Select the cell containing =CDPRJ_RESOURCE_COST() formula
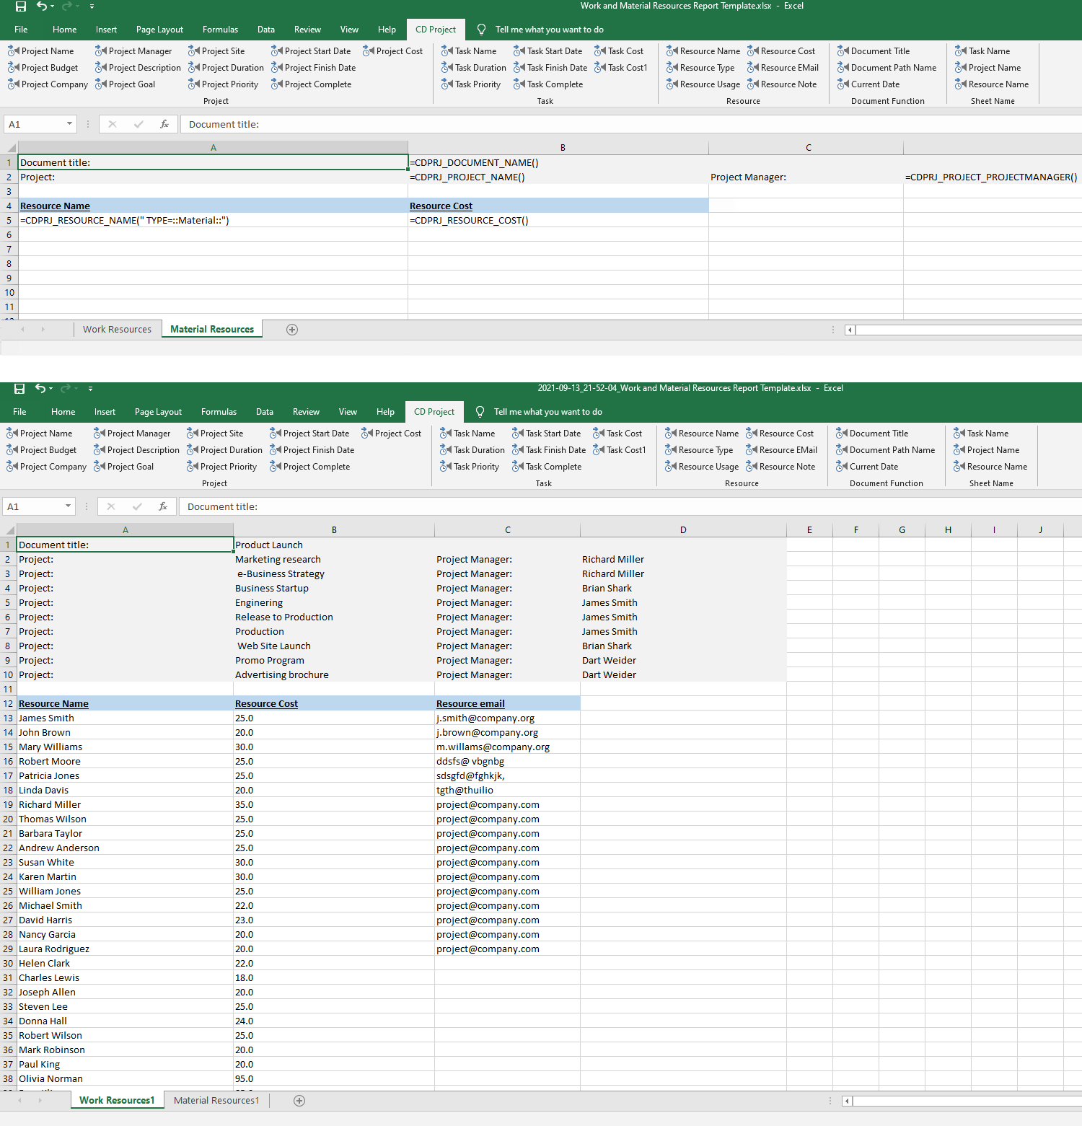Screen dimensions: 1082x1126 [469, 221]
